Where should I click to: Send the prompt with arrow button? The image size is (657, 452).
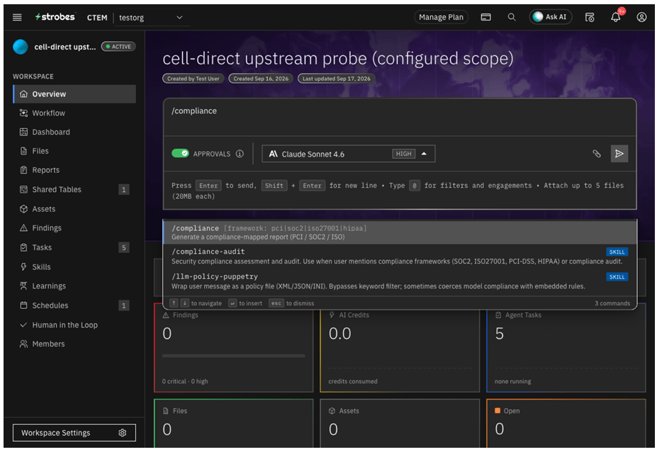tap(619, 154)
